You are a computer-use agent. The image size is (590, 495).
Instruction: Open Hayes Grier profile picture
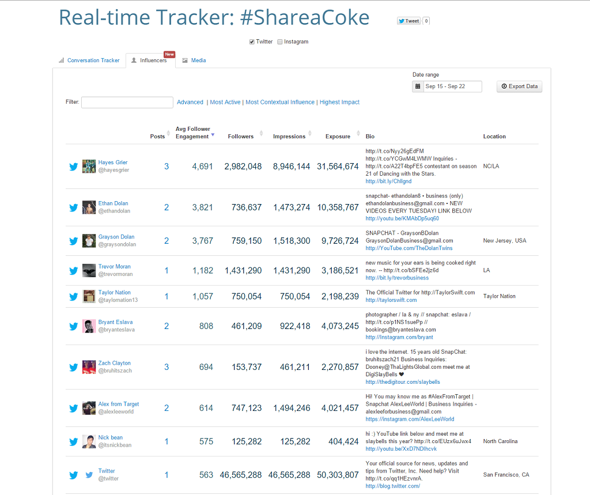pyautogui.click(x=89, y=167)
